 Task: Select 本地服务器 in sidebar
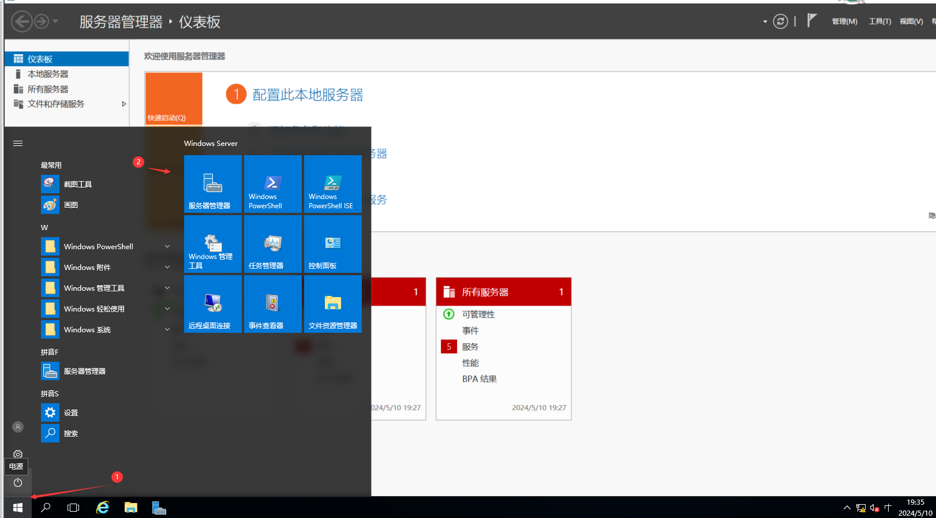pyautogui.click(x=66, y=74)
